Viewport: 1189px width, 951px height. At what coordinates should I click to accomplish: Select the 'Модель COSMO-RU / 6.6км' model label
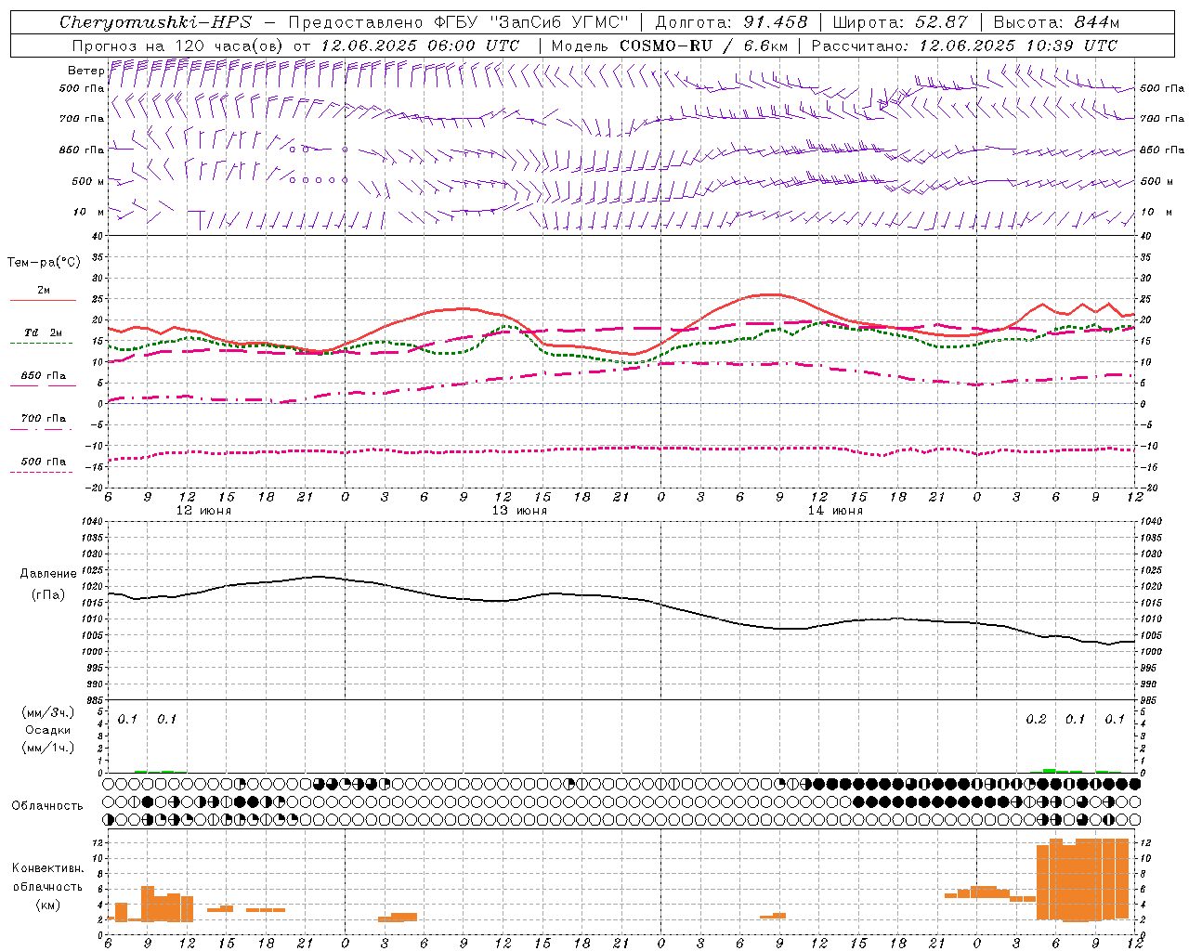(x=669, y=46)
